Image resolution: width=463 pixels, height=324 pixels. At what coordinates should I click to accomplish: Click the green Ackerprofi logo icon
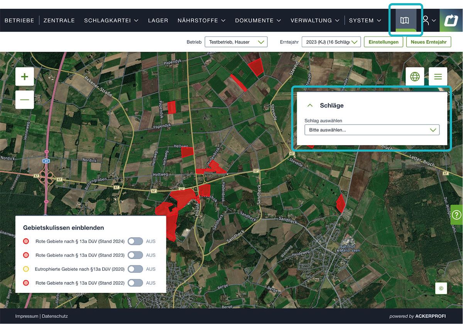point(451,20)
